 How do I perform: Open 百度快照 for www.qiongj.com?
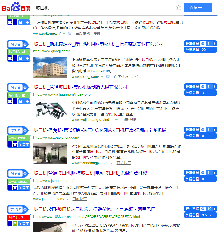click(x=121, y=77)
